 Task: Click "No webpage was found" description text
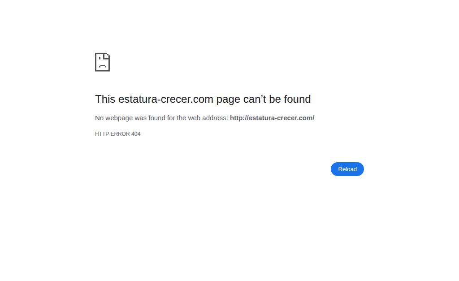(130, 118)
